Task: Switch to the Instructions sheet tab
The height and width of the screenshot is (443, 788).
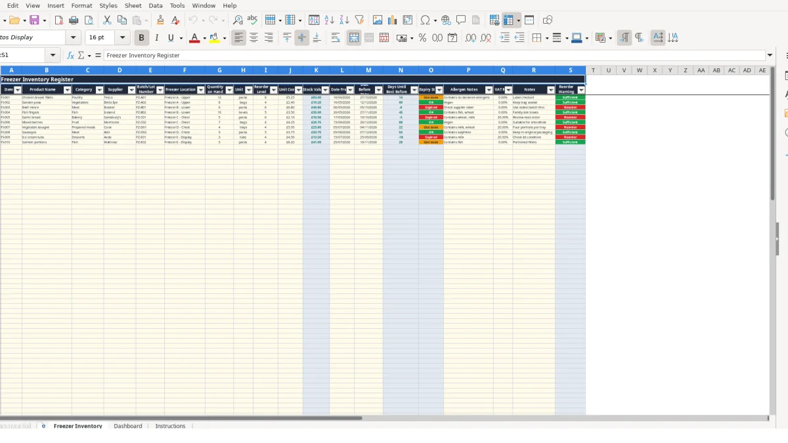Action: point(170,426)
